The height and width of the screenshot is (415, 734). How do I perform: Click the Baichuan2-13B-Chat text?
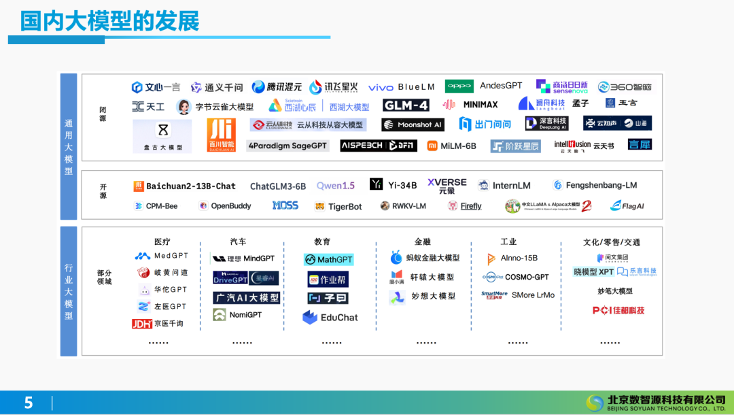coord(190,186)
